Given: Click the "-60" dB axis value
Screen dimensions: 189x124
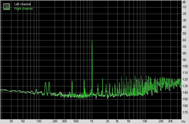Looking at the screenshot, I should tap(184, 40).
